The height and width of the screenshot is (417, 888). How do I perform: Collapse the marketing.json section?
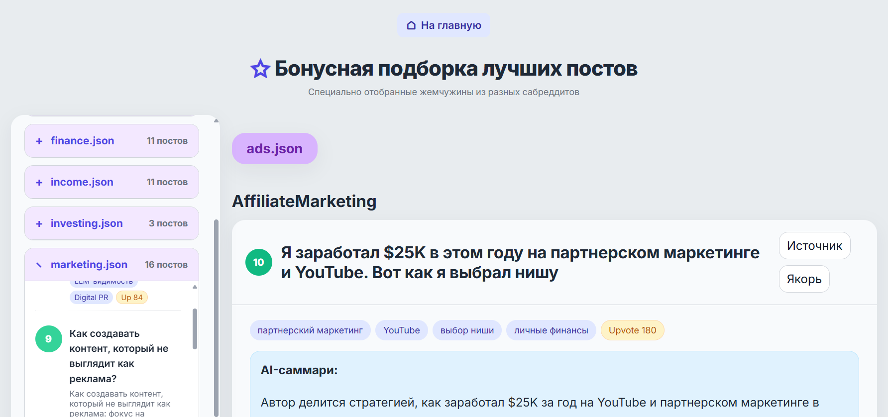coord(39,265)
